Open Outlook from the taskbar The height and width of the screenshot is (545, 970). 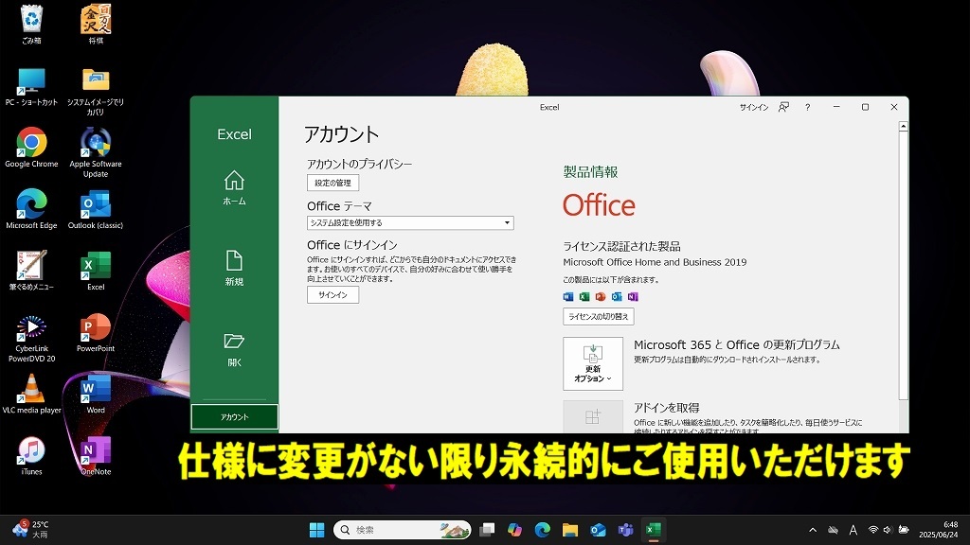(599, 530)
